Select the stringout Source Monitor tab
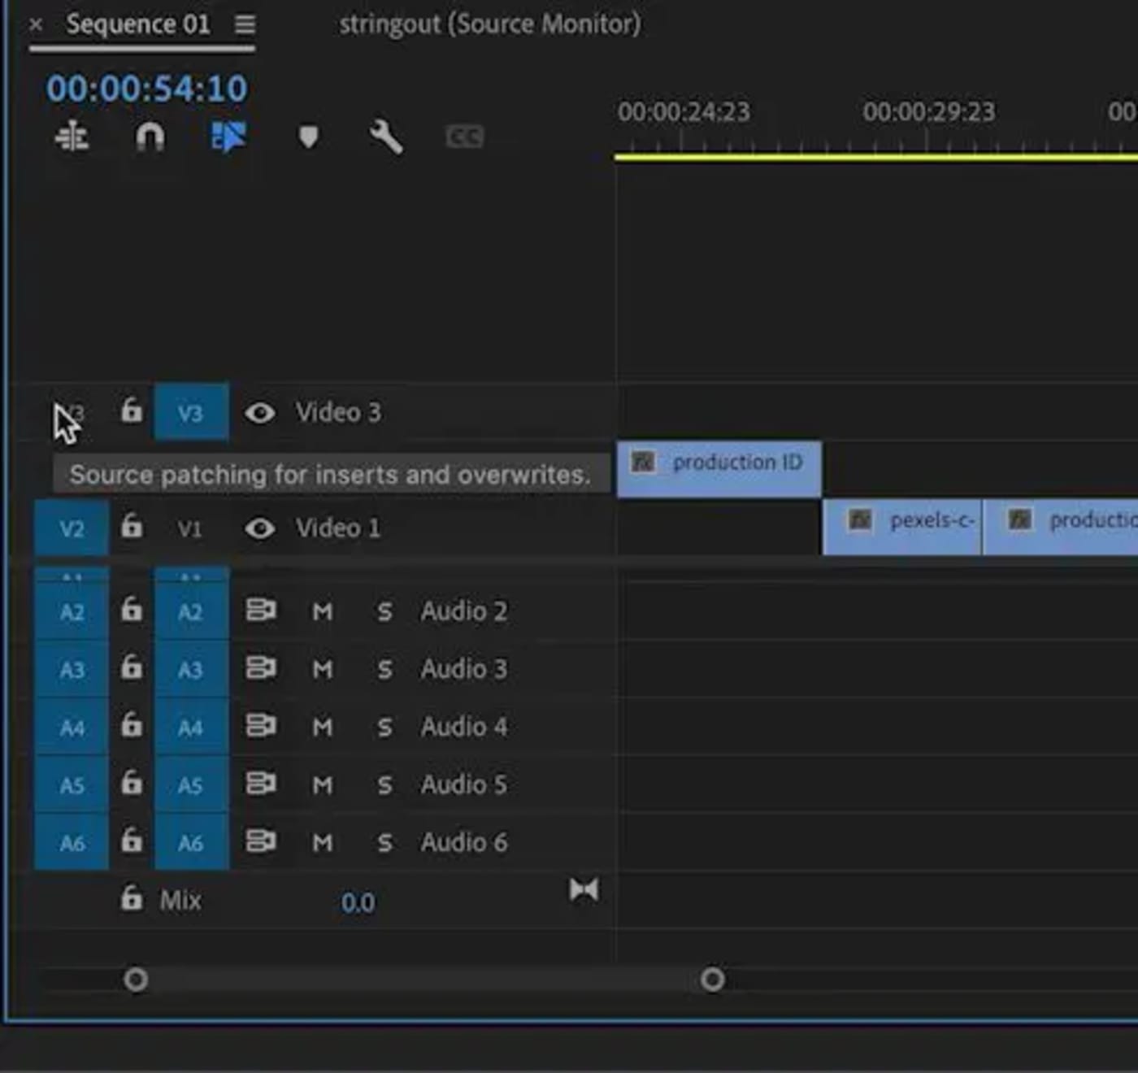 (489, 24)
